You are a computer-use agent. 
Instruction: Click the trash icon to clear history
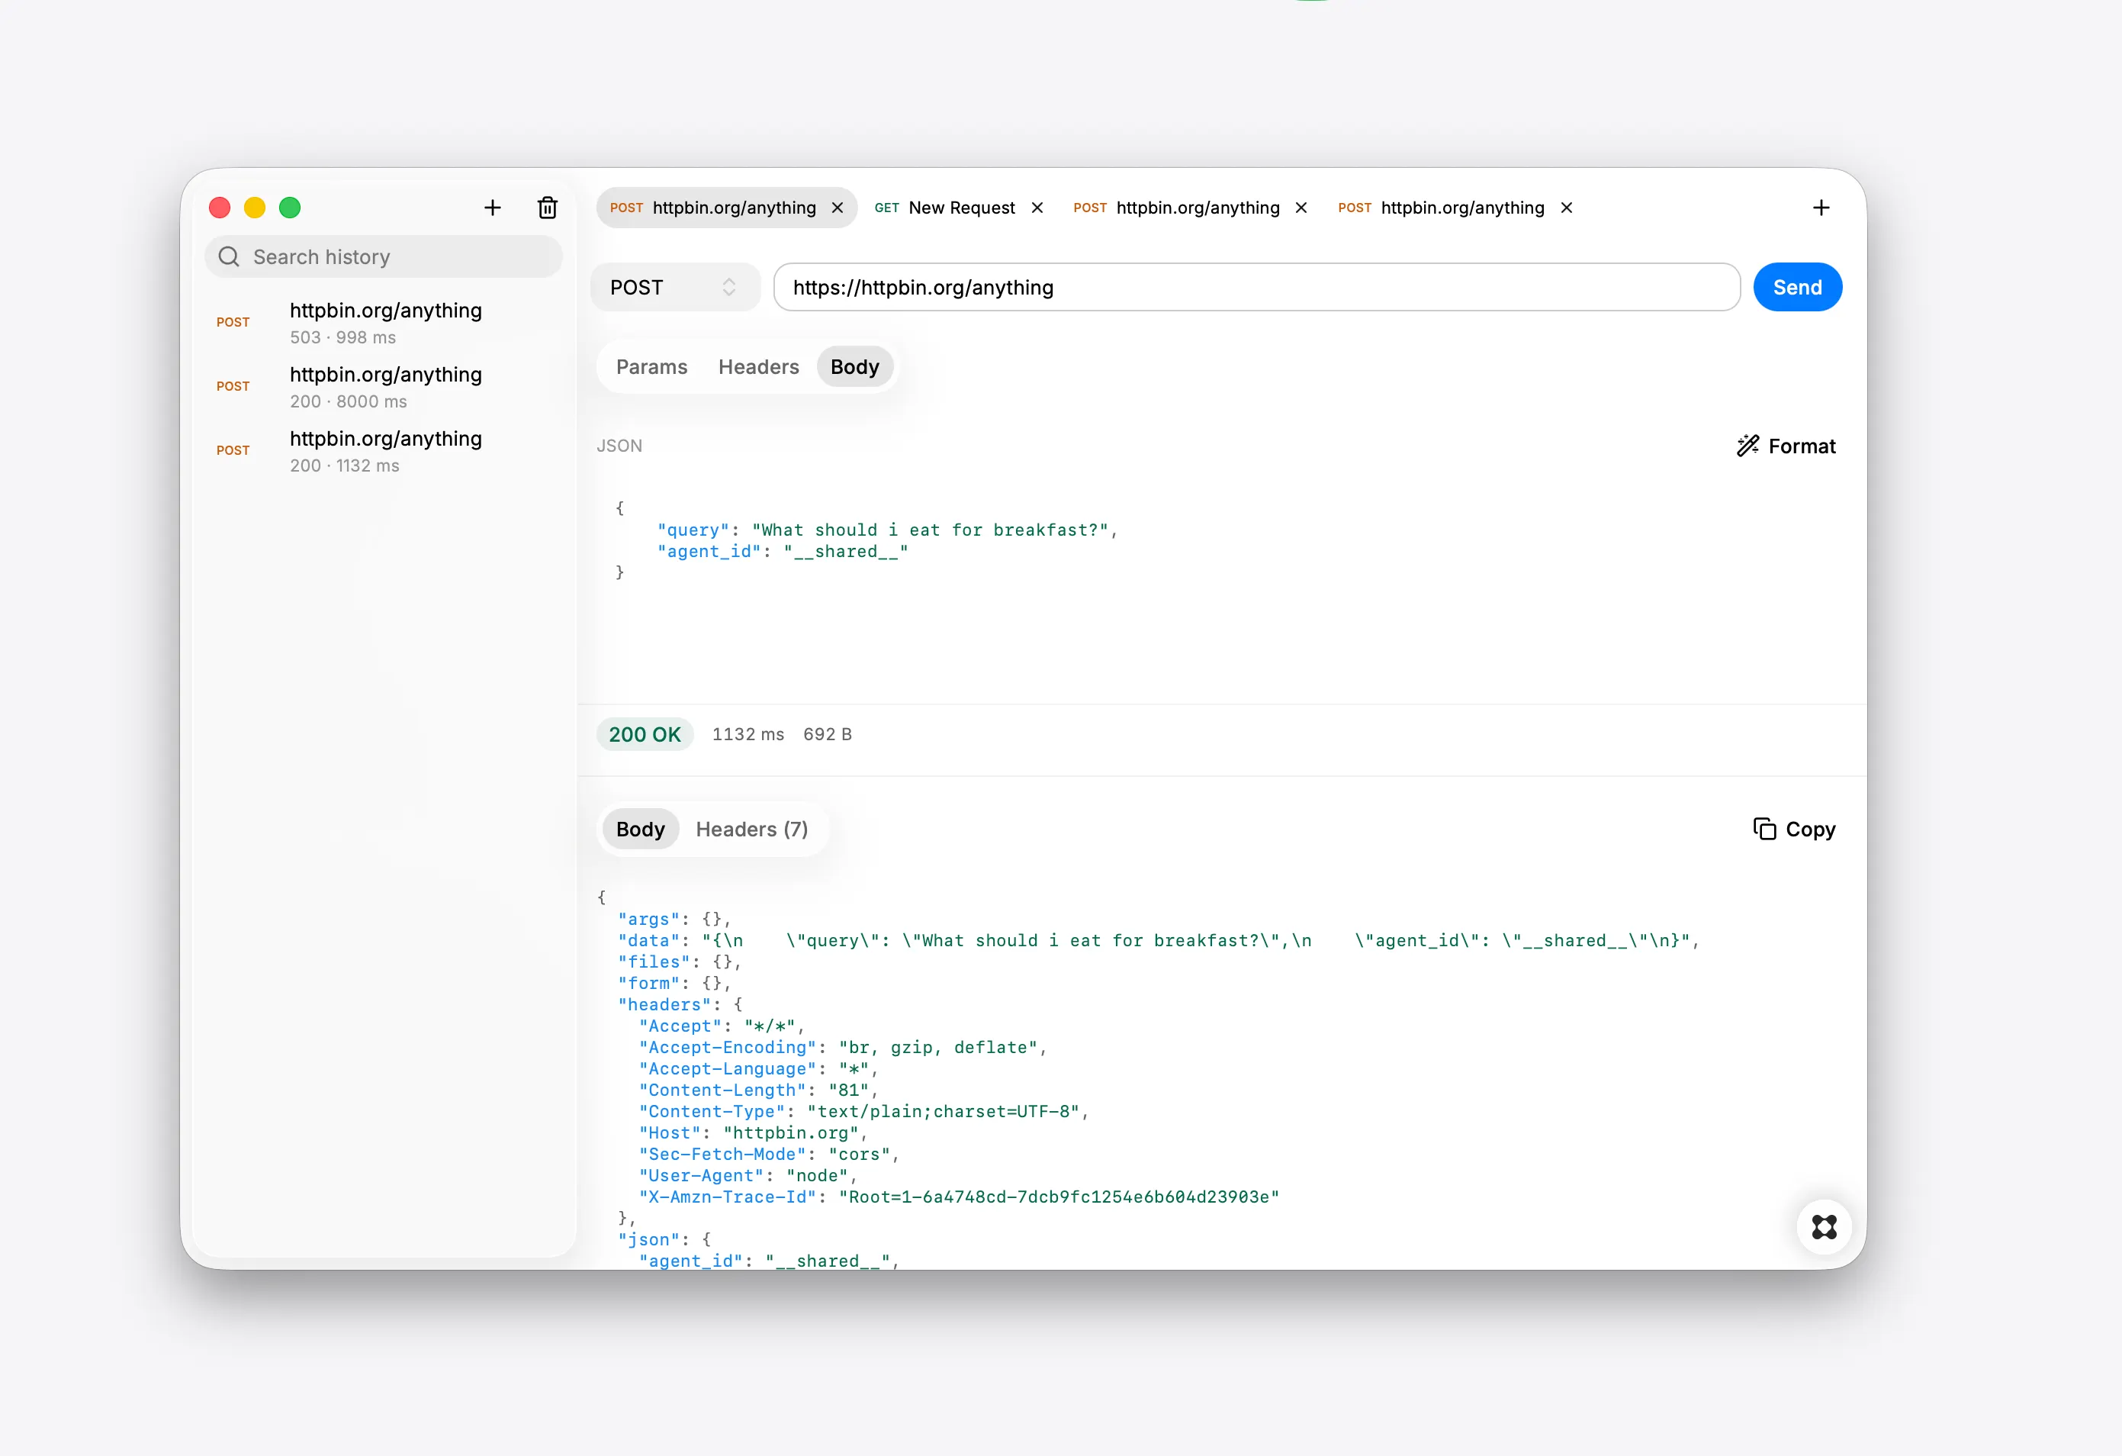pyautogui.click(x=547, y=208)
